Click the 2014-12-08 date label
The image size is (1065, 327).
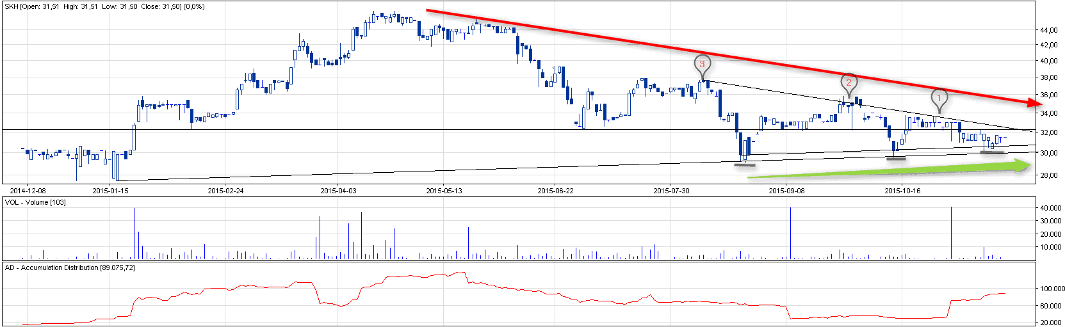coord(28,191)
